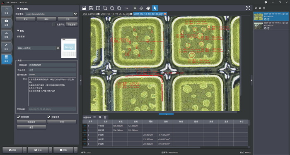Click the 打开 (Open) template button
This screenshot has height=155, width=290.
click(68, 19)
